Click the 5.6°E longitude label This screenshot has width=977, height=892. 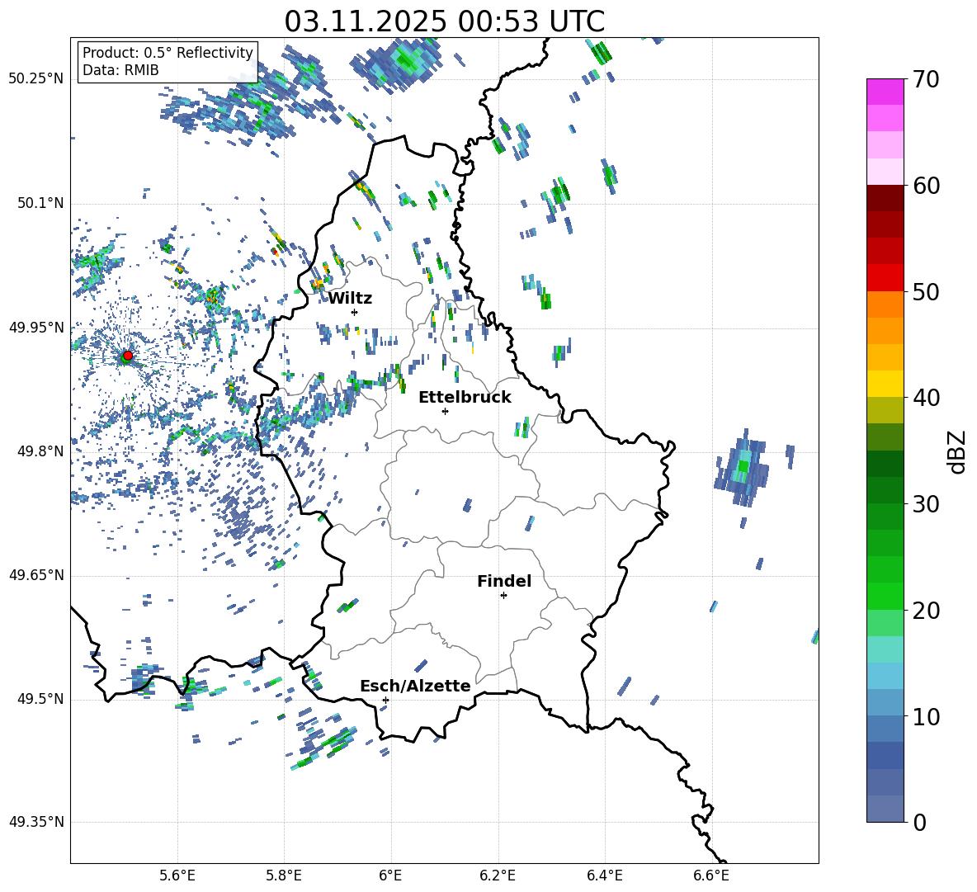177,875
